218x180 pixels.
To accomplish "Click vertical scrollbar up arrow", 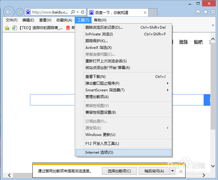I will point(213,39).
